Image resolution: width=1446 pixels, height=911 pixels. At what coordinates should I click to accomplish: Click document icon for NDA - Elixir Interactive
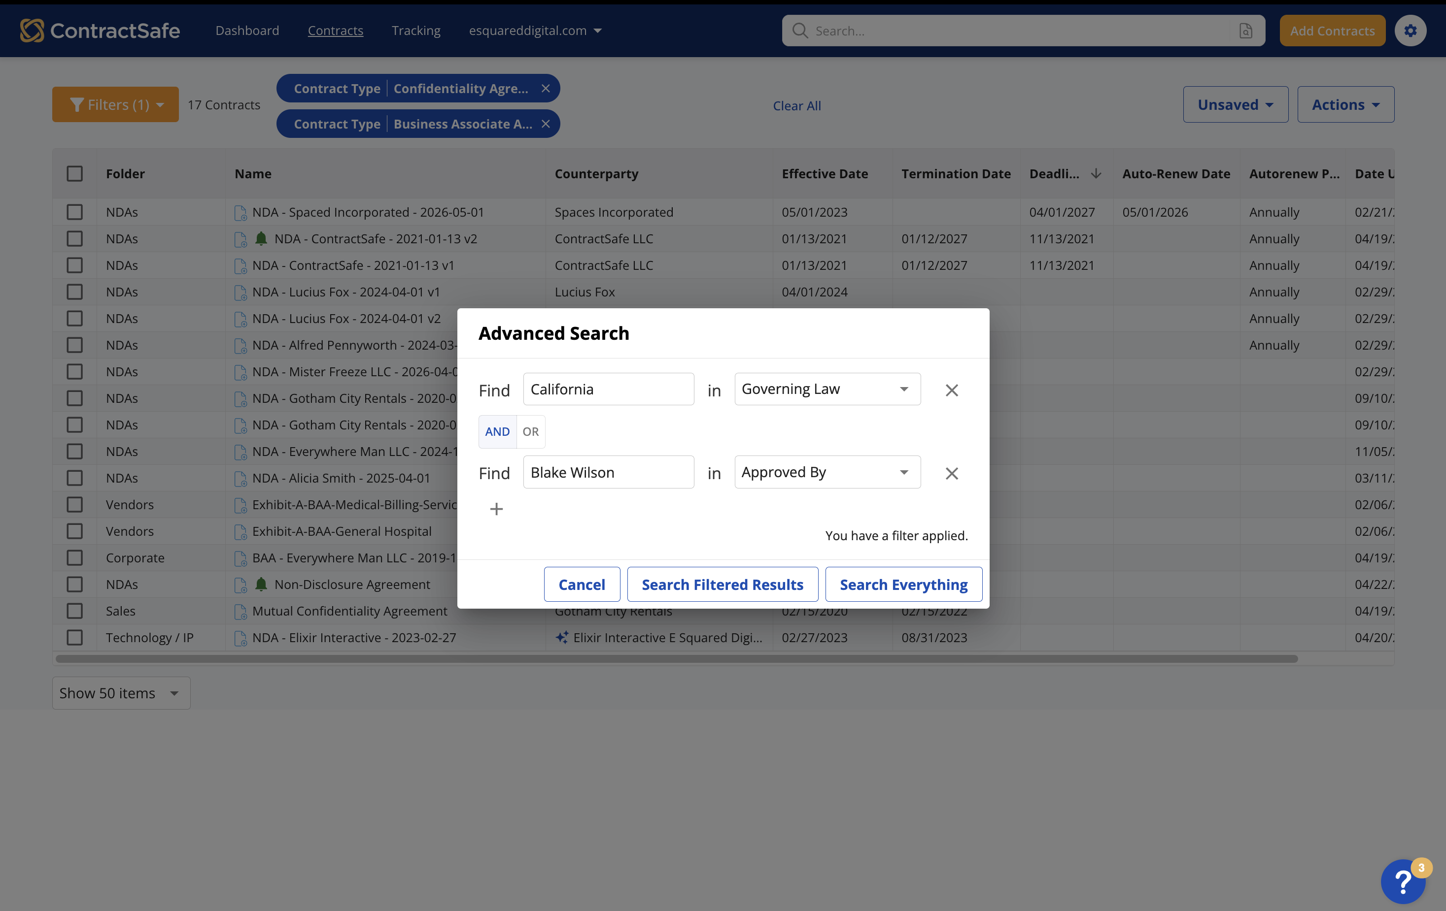click(240, 638)
